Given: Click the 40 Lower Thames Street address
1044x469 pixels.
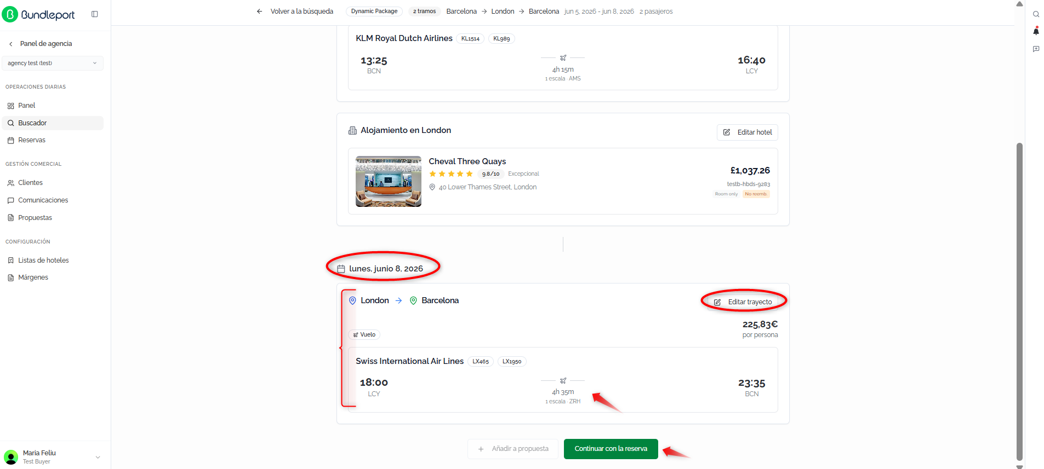Looking at the screenshot, I should click(488, 187).
